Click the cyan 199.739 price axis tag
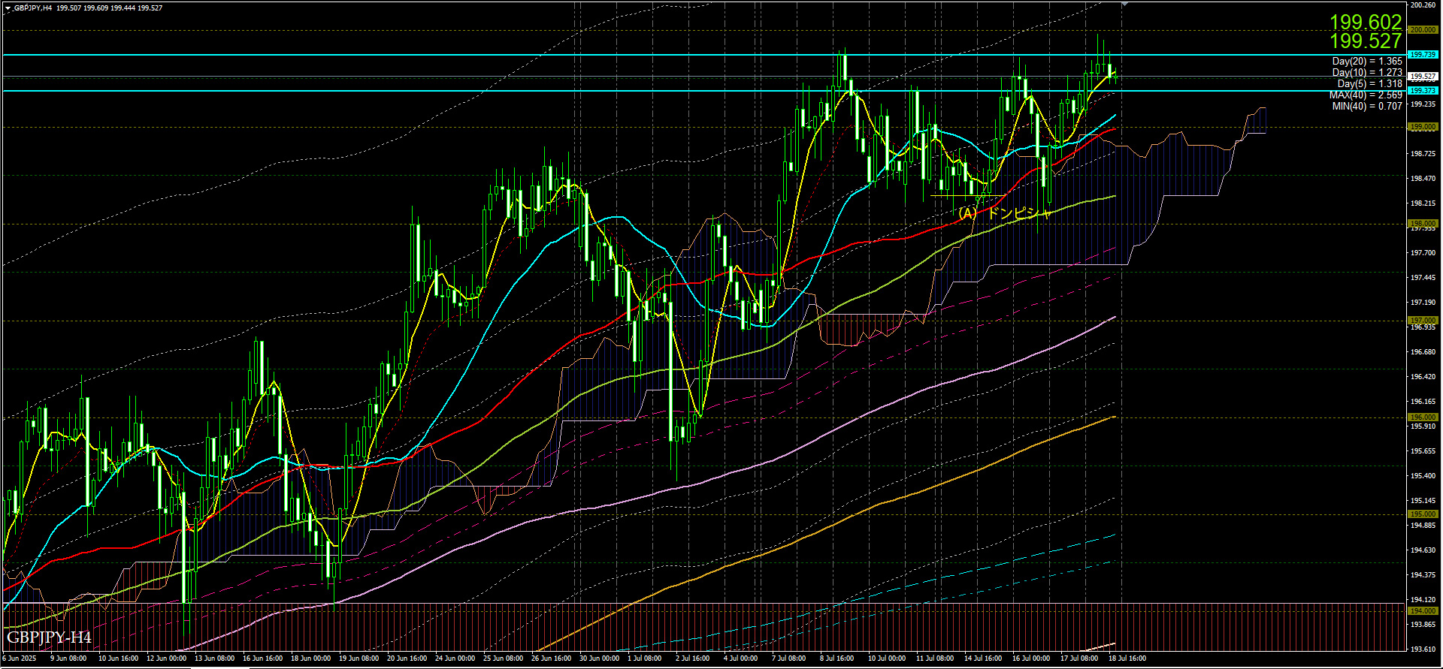1443x669 pixels. 1422,55
